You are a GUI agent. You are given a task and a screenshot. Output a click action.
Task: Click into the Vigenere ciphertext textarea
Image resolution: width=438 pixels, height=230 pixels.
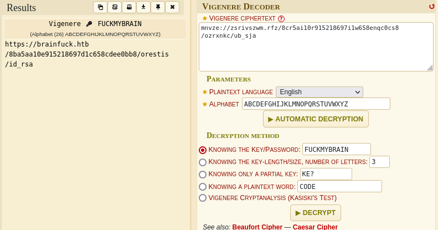click(x=316, y=47)
